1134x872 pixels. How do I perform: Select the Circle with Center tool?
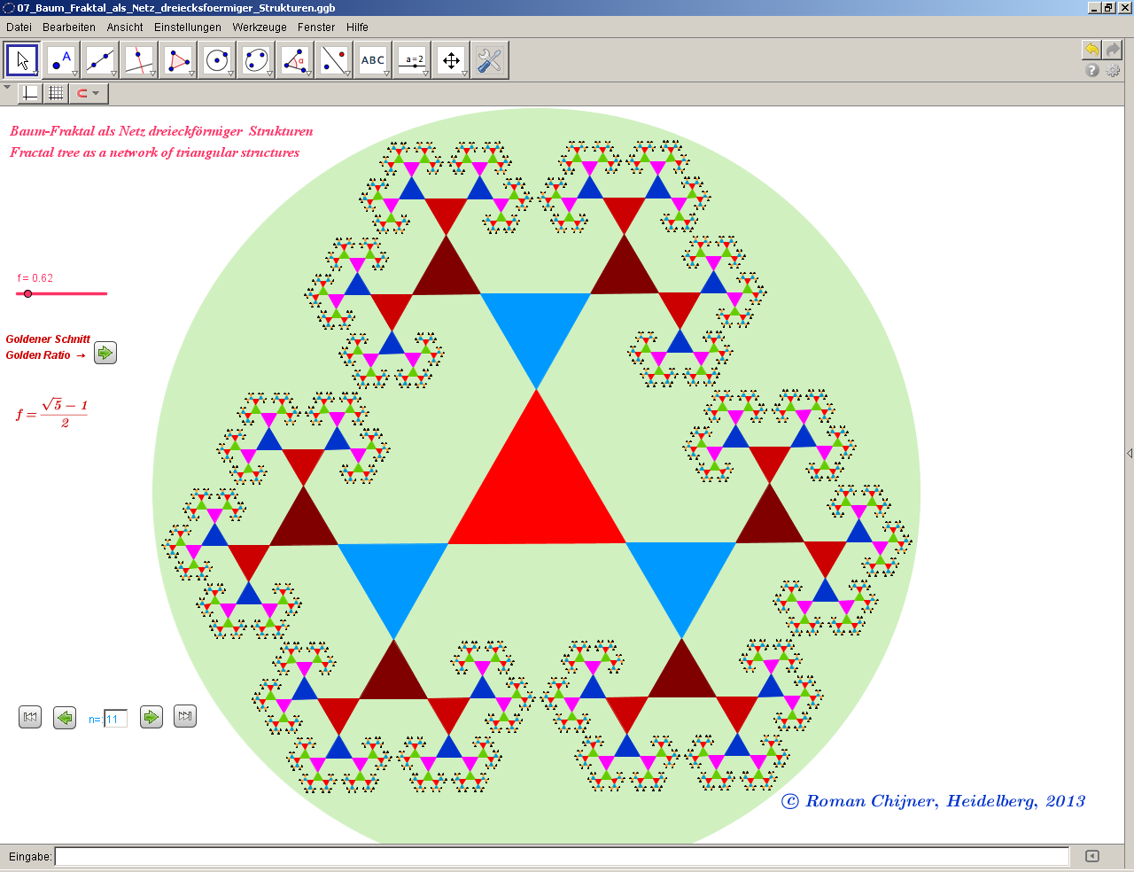pos(217,61)
